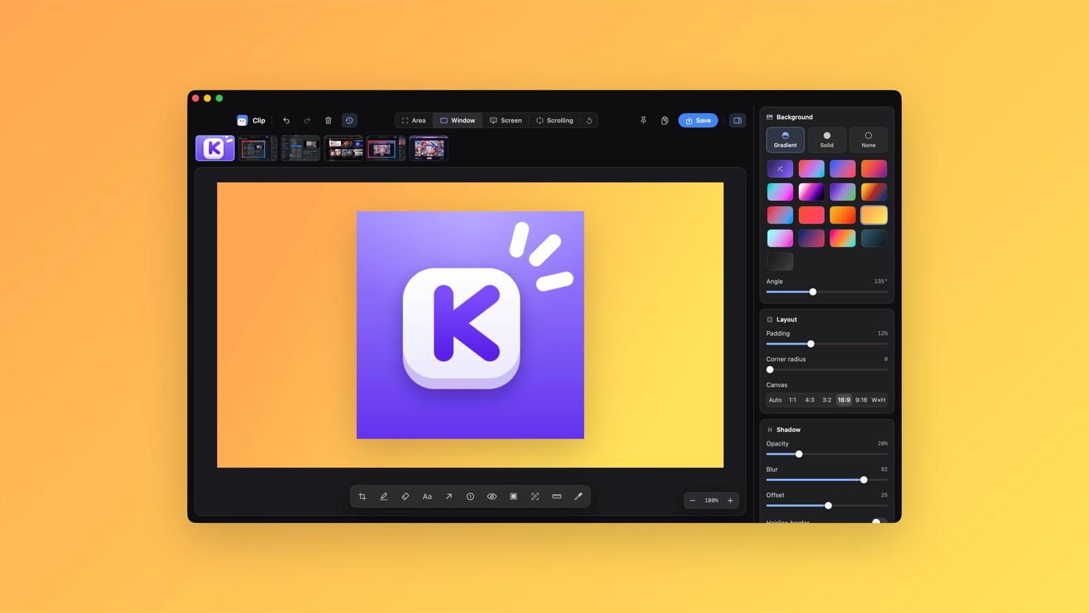
Task: Click the blue Save button
Action: pyautogui.click(x=698, y=121)
